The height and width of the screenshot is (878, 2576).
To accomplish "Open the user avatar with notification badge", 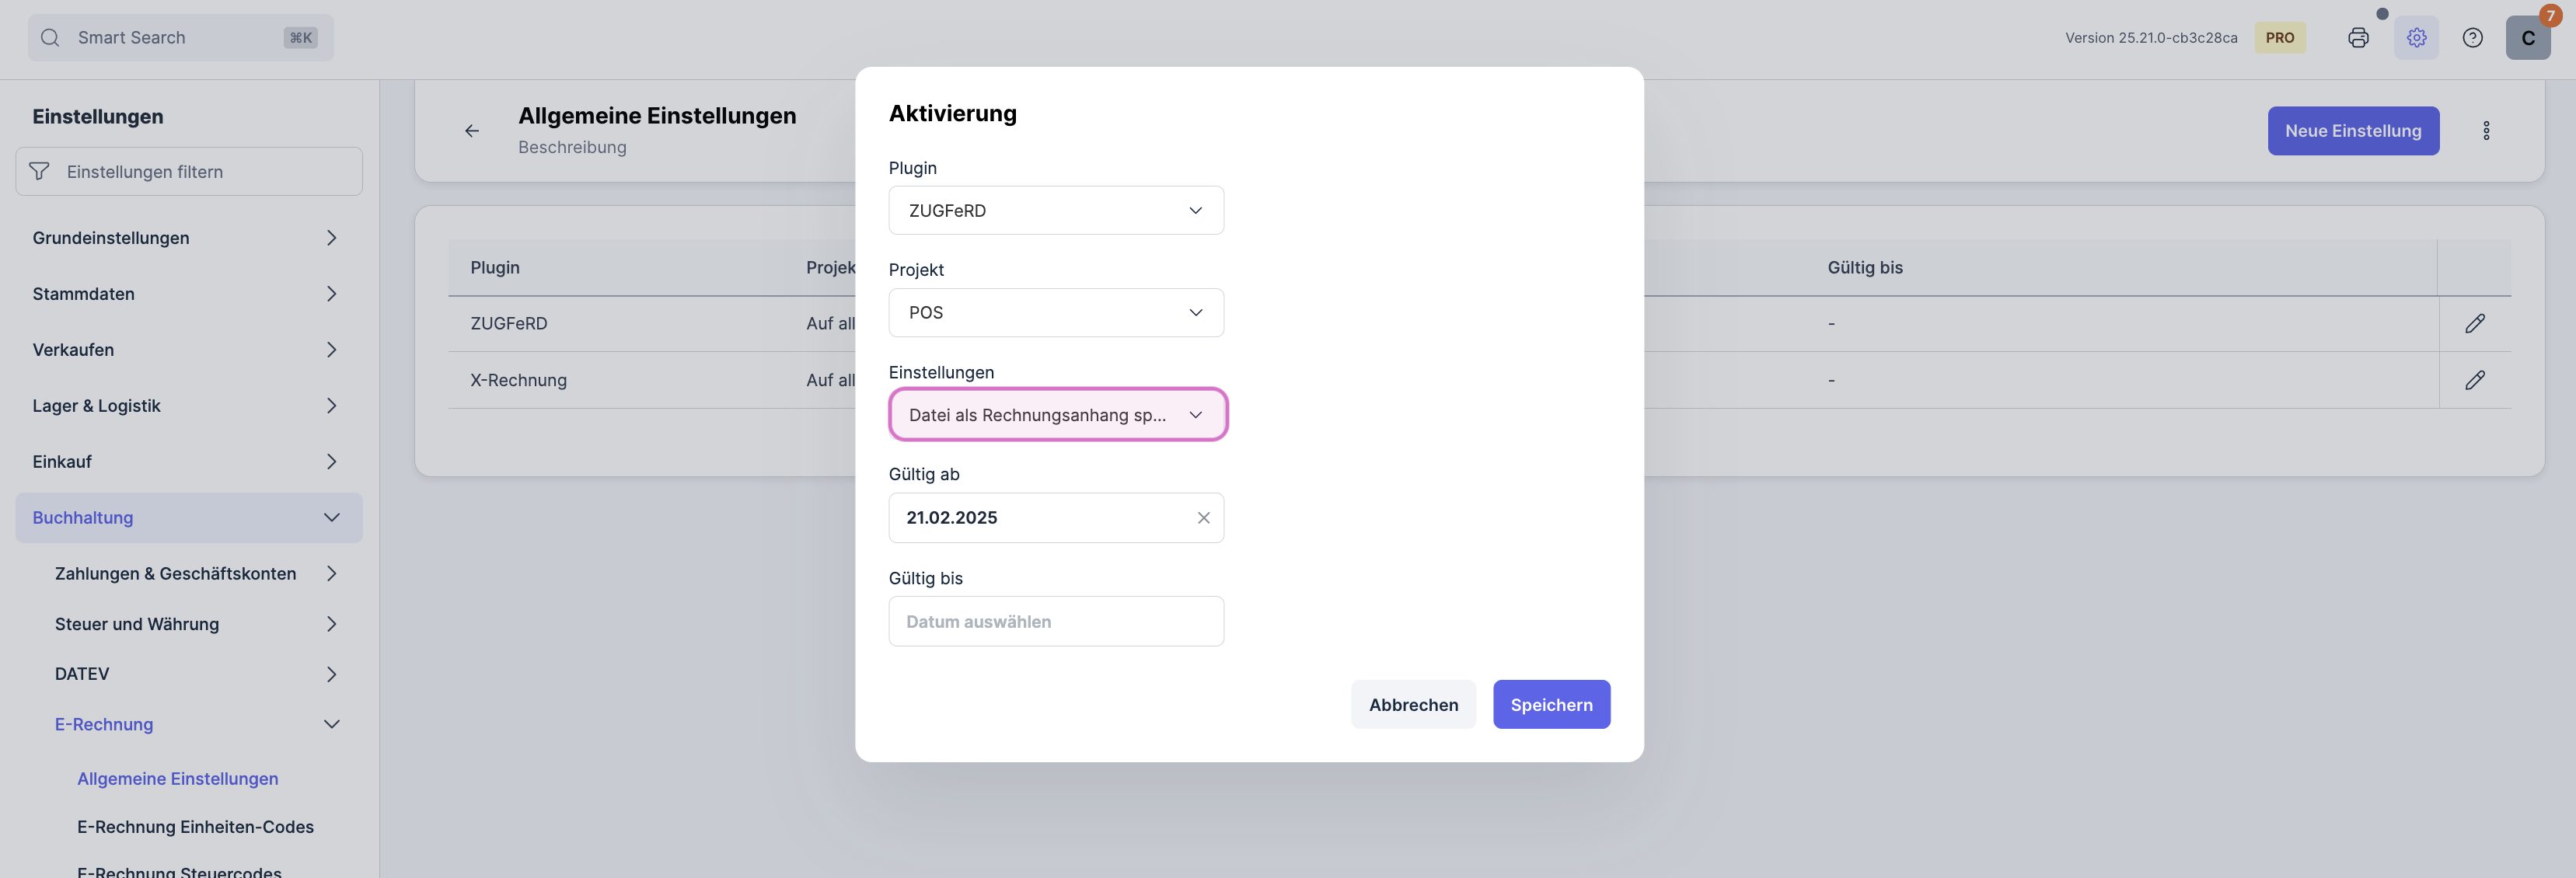I will point(2528,37).
